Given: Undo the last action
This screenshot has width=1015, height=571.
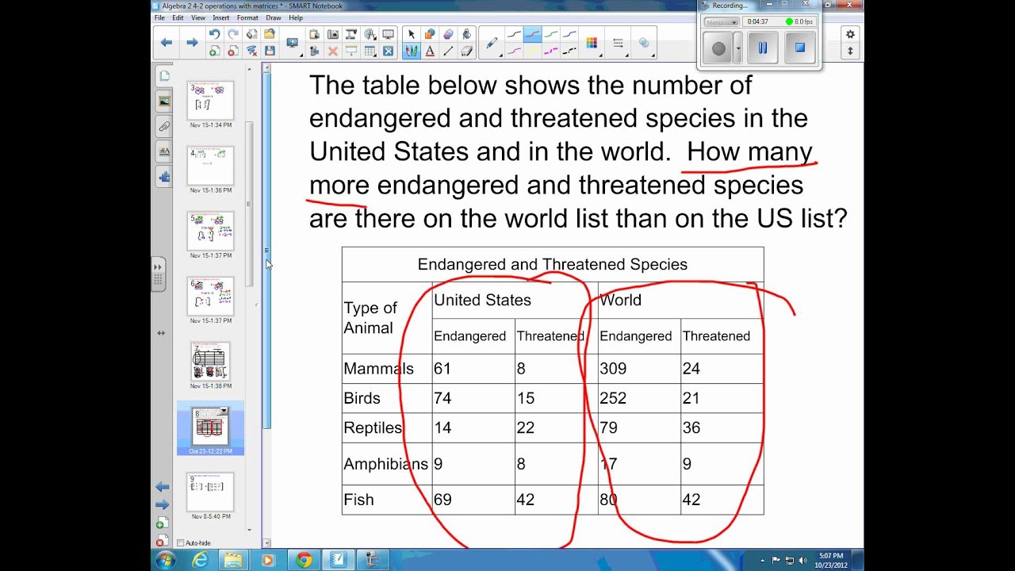Looking at the screenshot, I should point(214,34).
